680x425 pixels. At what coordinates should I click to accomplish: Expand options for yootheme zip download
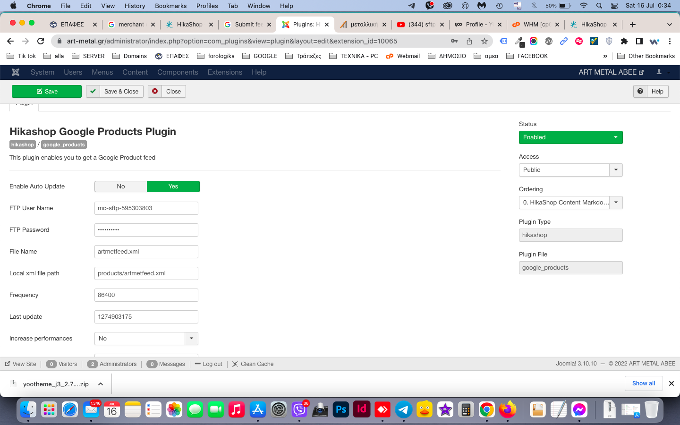[101, 384]
